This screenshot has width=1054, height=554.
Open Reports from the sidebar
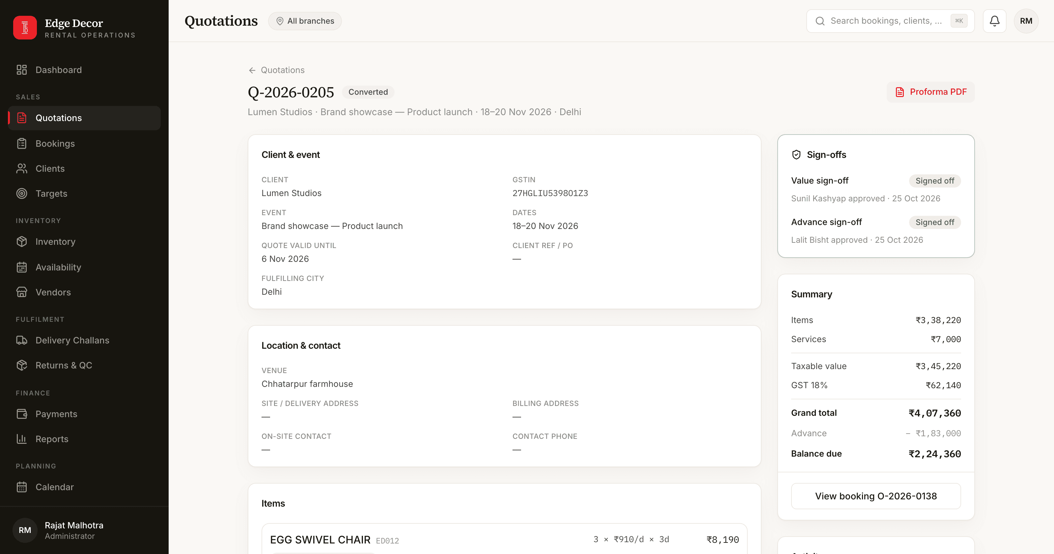pos(84,439)
